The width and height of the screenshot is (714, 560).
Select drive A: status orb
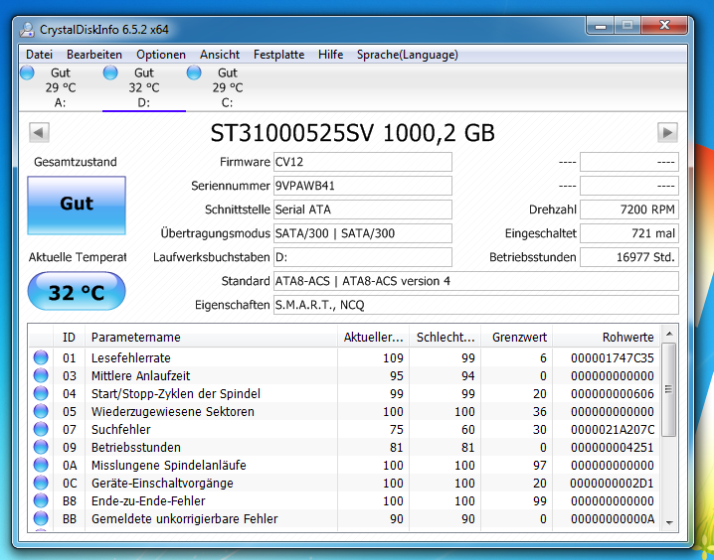pyautogui.click(x=27, y=72)
